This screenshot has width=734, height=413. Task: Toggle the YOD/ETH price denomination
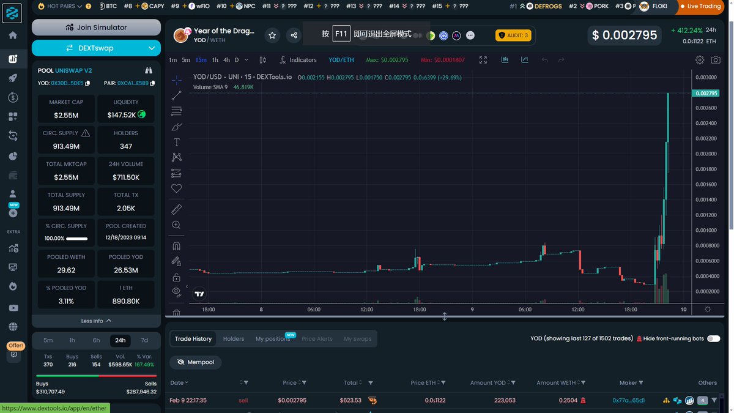click(x=341, y=60)
